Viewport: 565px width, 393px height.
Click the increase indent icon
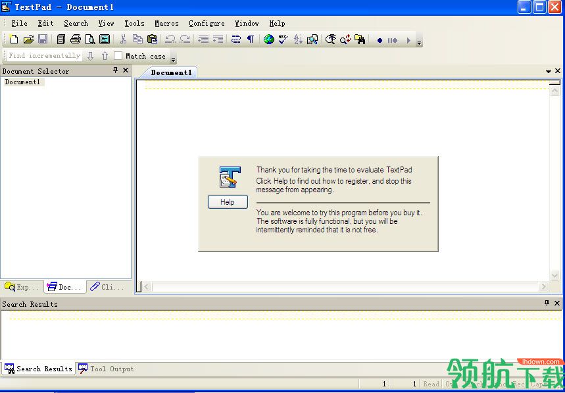pos(218,39)
